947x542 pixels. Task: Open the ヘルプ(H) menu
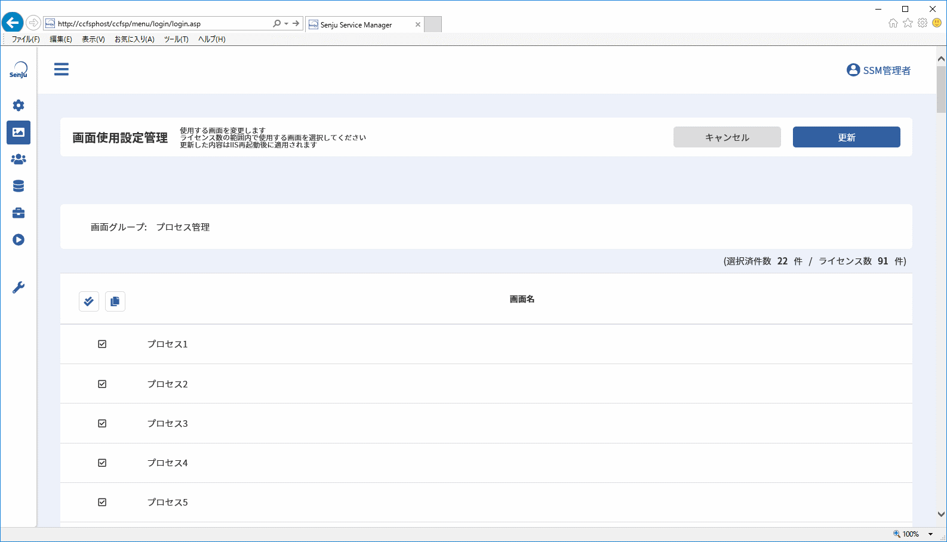tap(212, 39)
